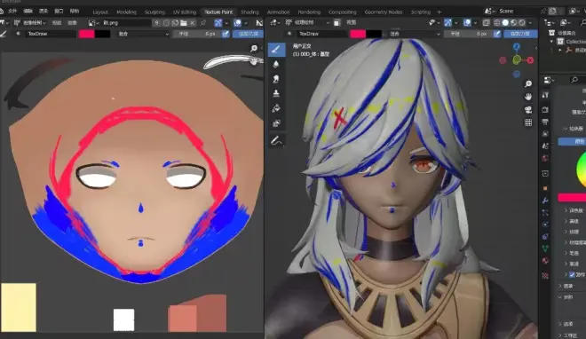The image size is (586, 339).
Task: Select the Mask tool in viewport toolbar
Action: 276,123
